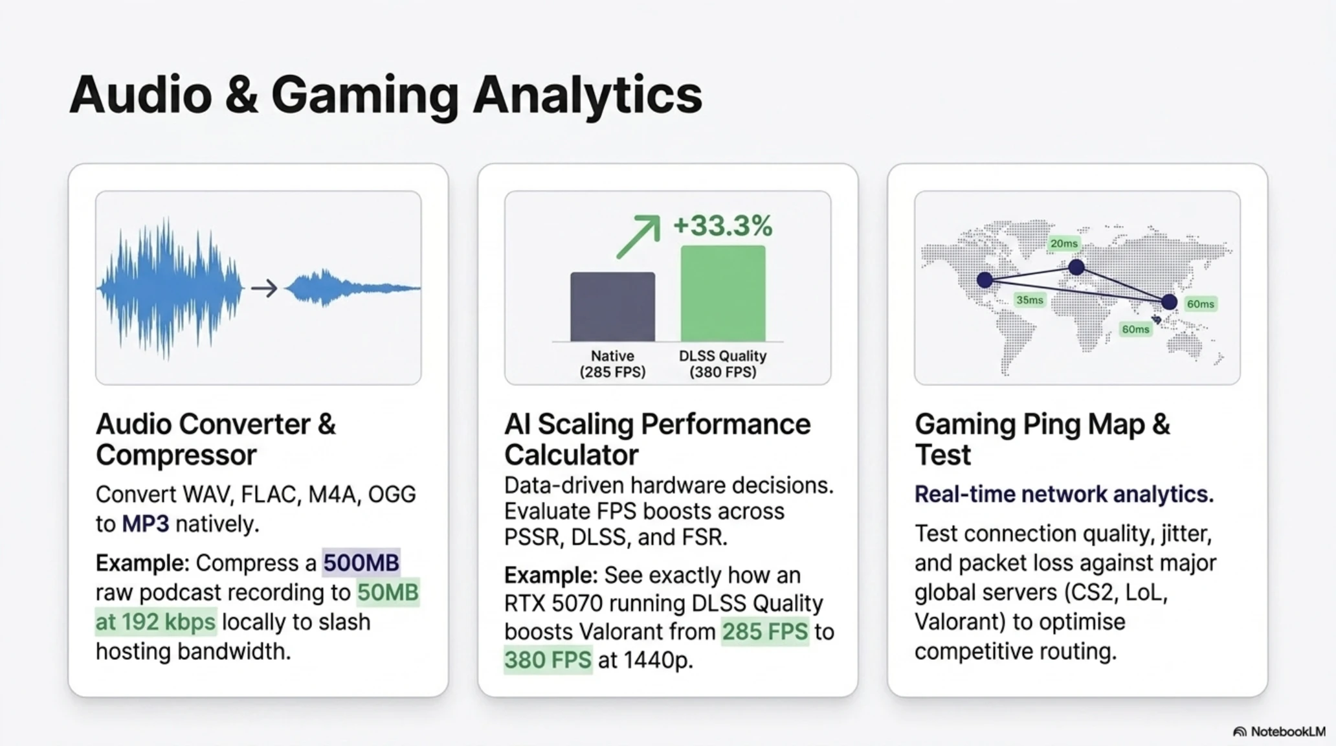Select the 35ms latency label

1029,300
